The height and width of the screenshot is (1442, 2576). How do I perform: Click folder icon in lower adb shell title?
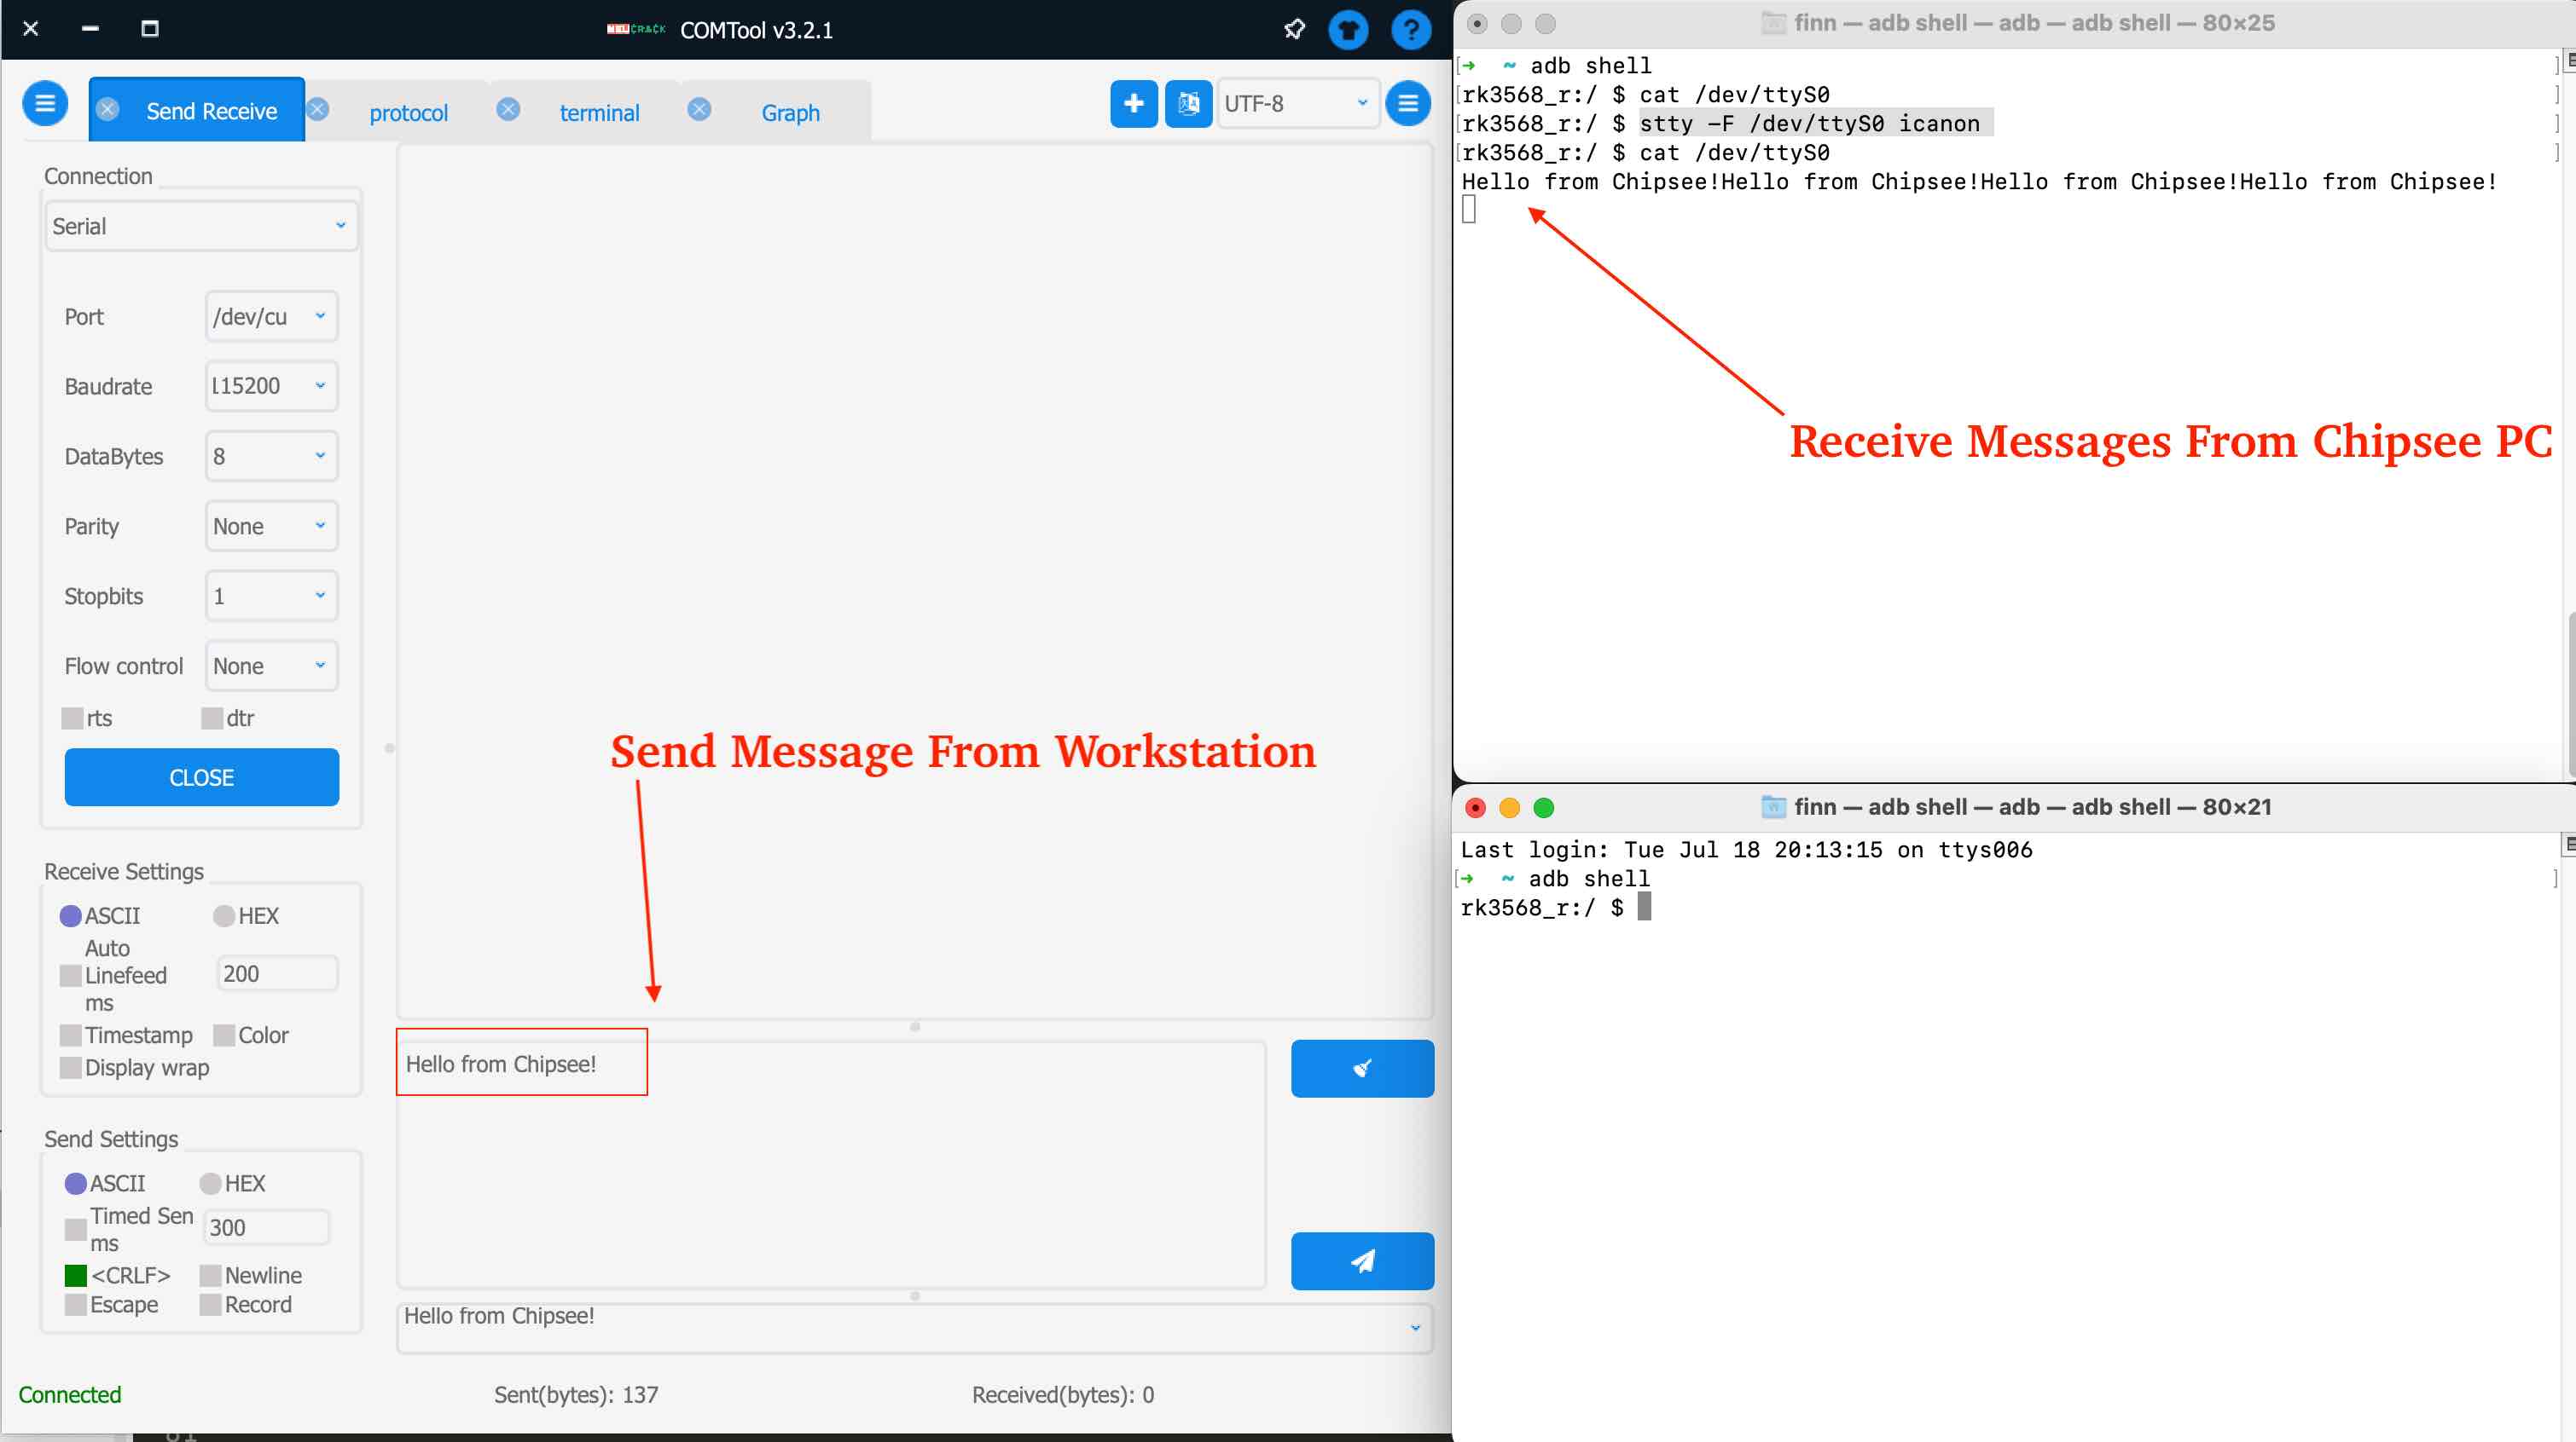point(1773,806)
